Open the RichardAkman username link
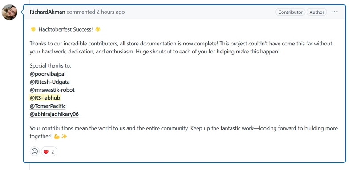This screenshot has width=356, height=170. pos(47,12)
